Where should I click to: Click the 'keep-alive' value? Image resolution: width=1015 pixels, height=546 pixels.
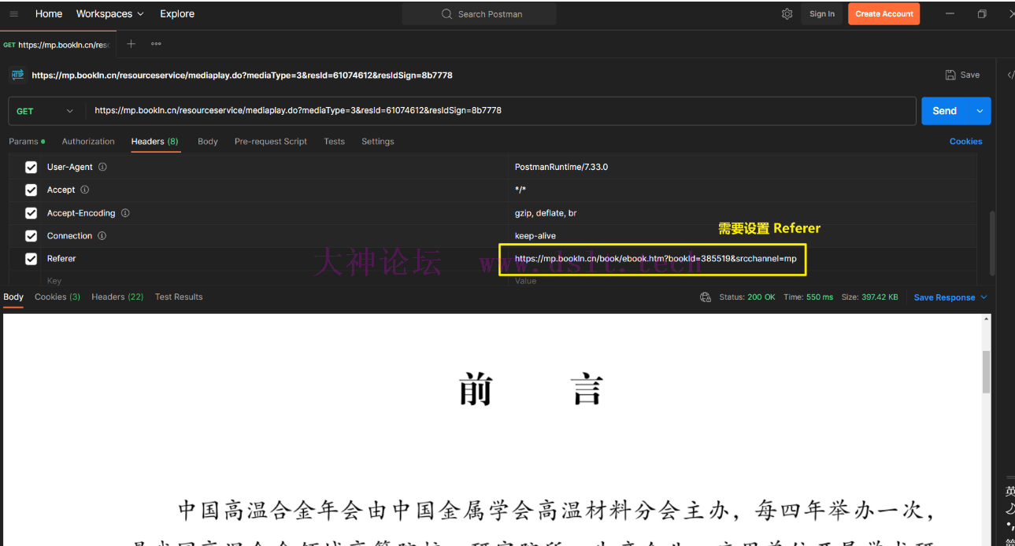pyautogui.click(x=535, y=236)
